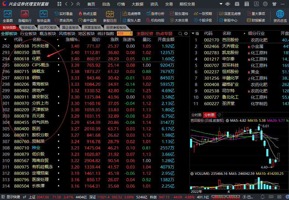Open system settings gear in title bar
The image size is (289, 200).
click(265, 4)
